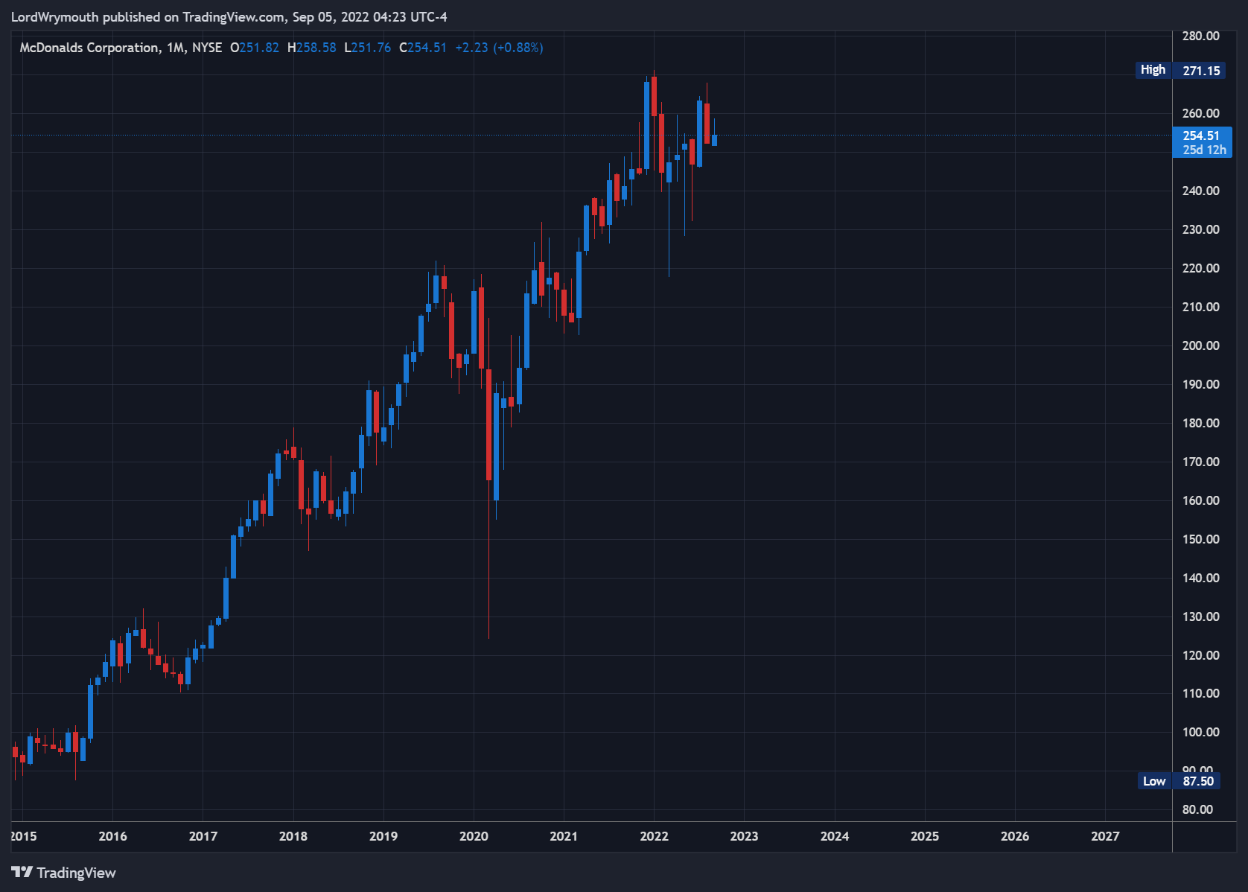The image size is (1248, 892).
Task: Click the 2016 time axis label
Action: [113, 836]
